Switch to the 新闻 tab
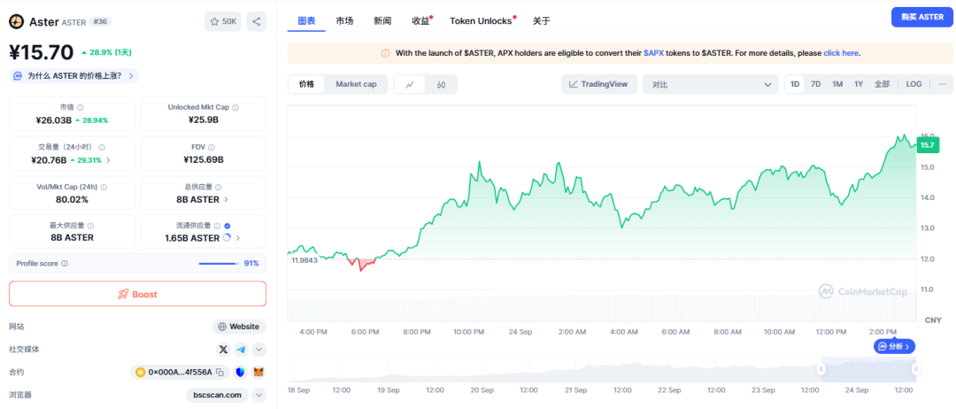Screen dimensions: 956x409 coord(382,20)
